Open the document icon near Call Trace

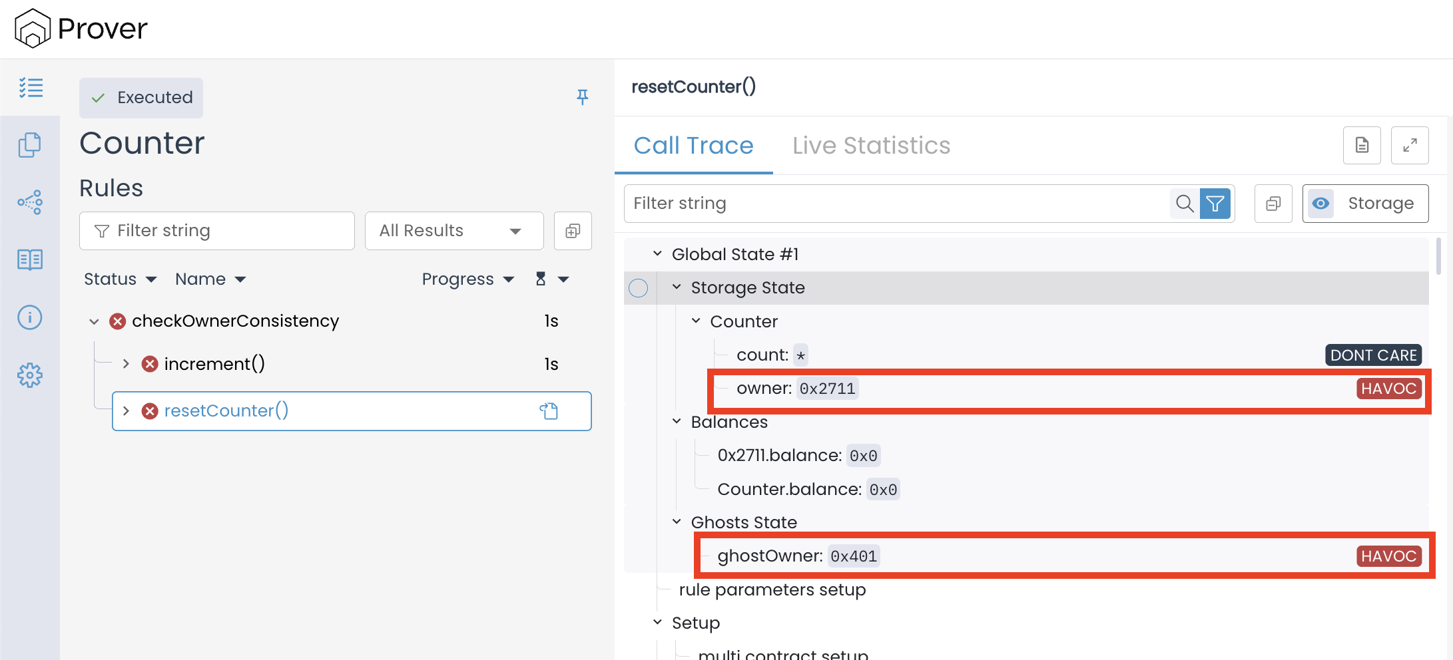(1361, 145)
